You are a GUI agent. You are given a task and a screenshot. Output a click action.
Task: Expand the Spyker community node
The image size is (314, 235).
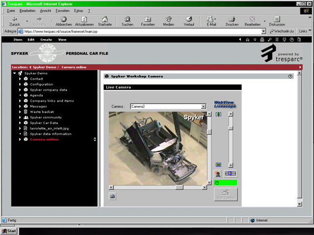click(x=20, y=117)
